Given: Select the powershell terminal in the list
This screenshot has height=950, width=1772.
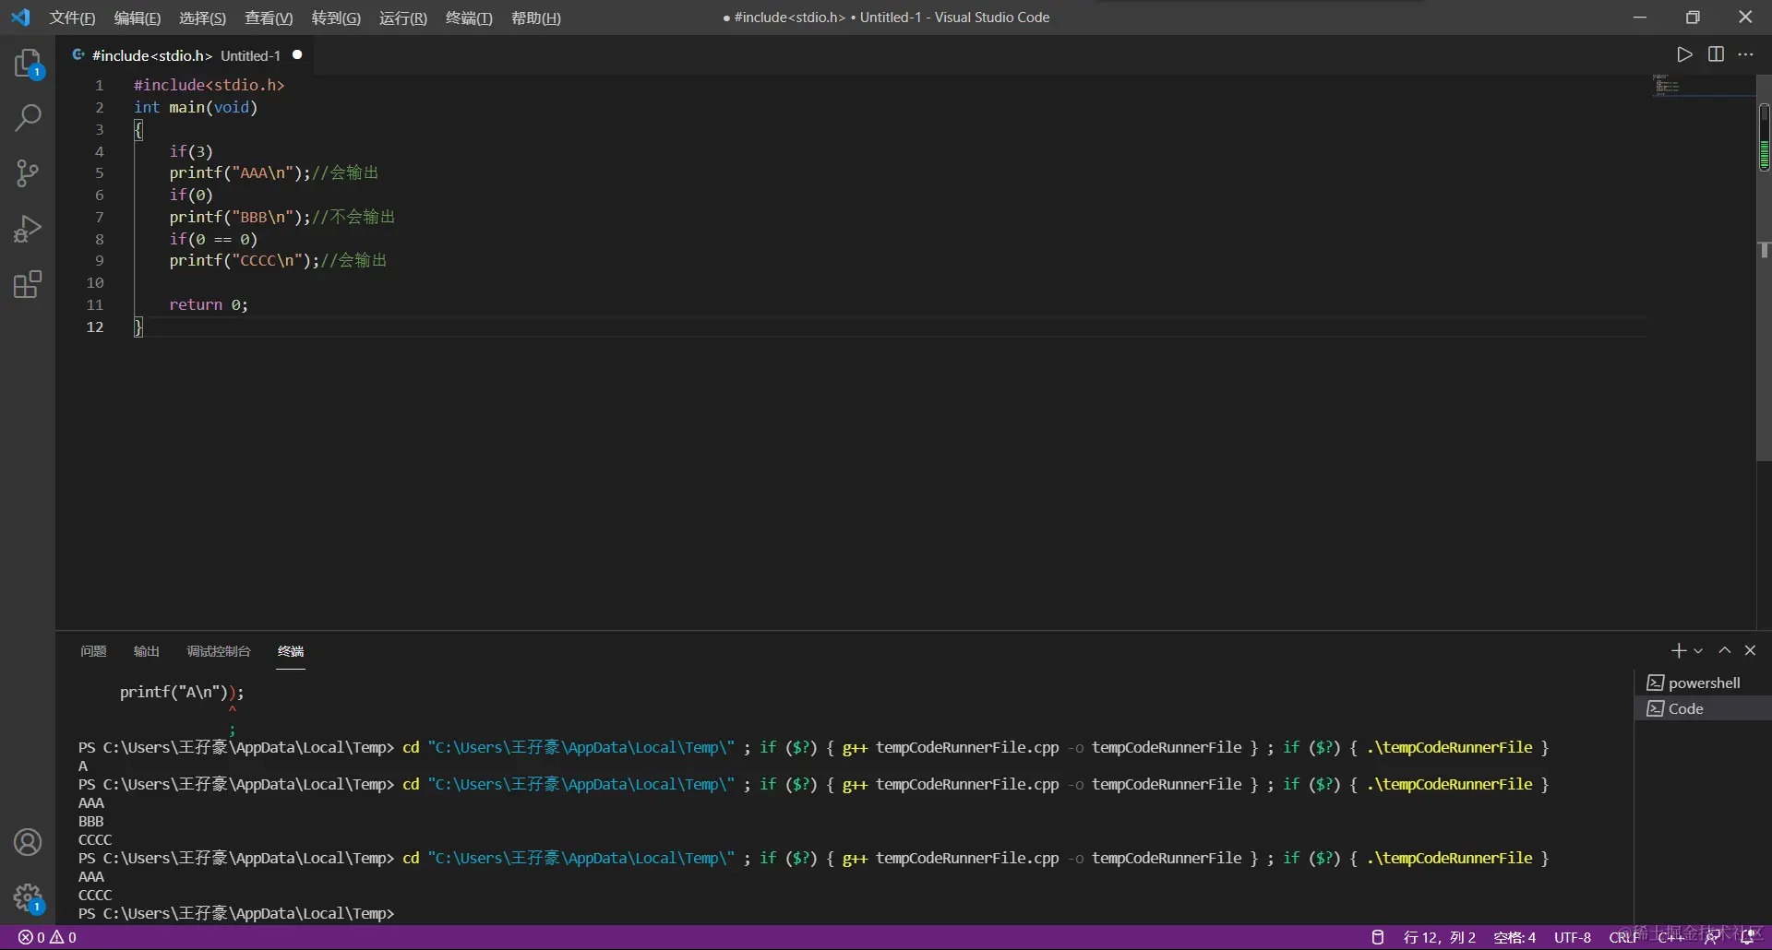Looking at the screenshot, I should coord(1703,683).
